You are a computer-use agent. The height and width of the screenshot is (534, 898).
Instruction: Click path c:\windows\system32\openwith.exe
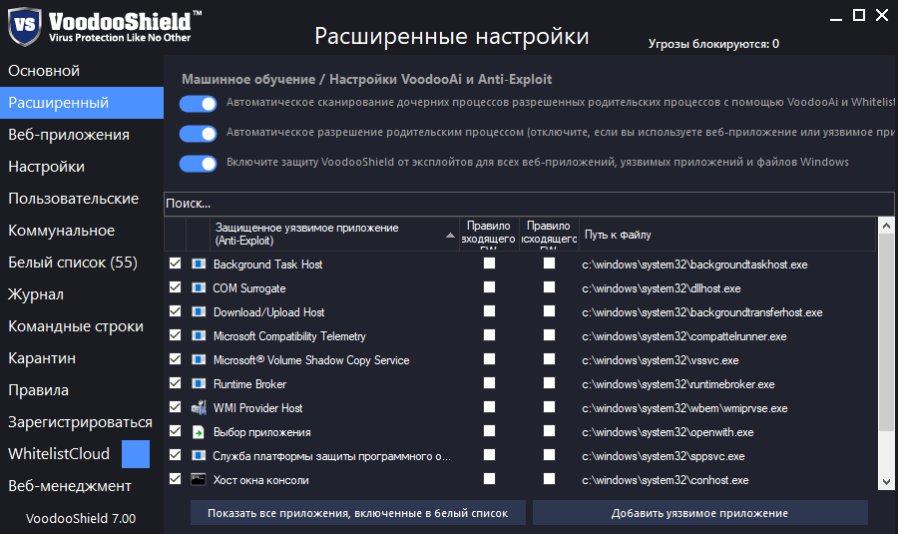668,432
